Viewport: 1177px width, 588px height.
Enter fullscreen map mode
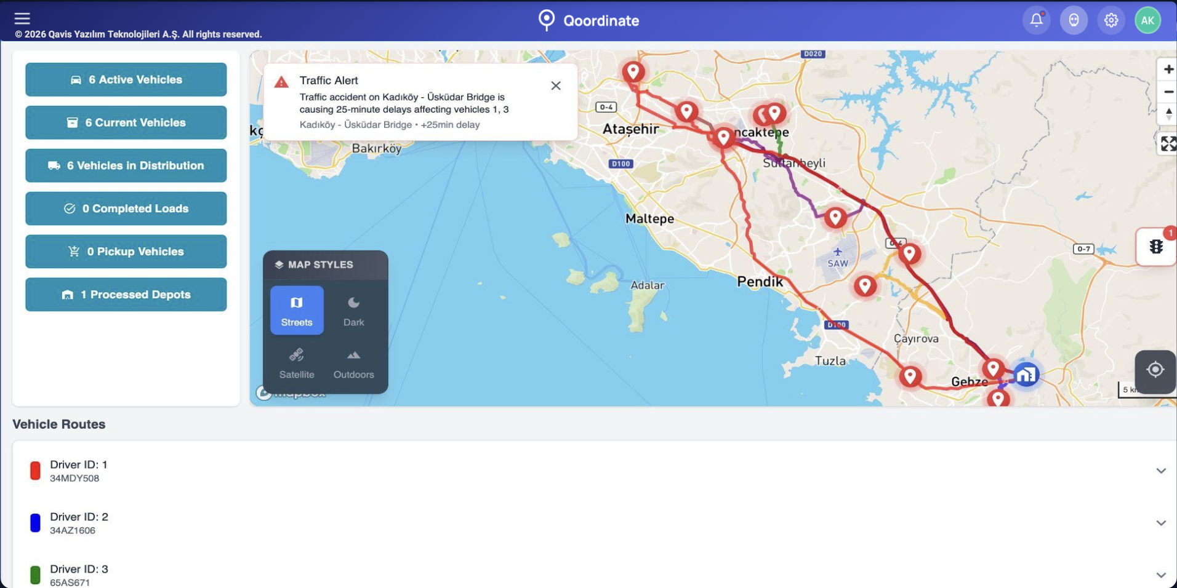(1168, 144)
